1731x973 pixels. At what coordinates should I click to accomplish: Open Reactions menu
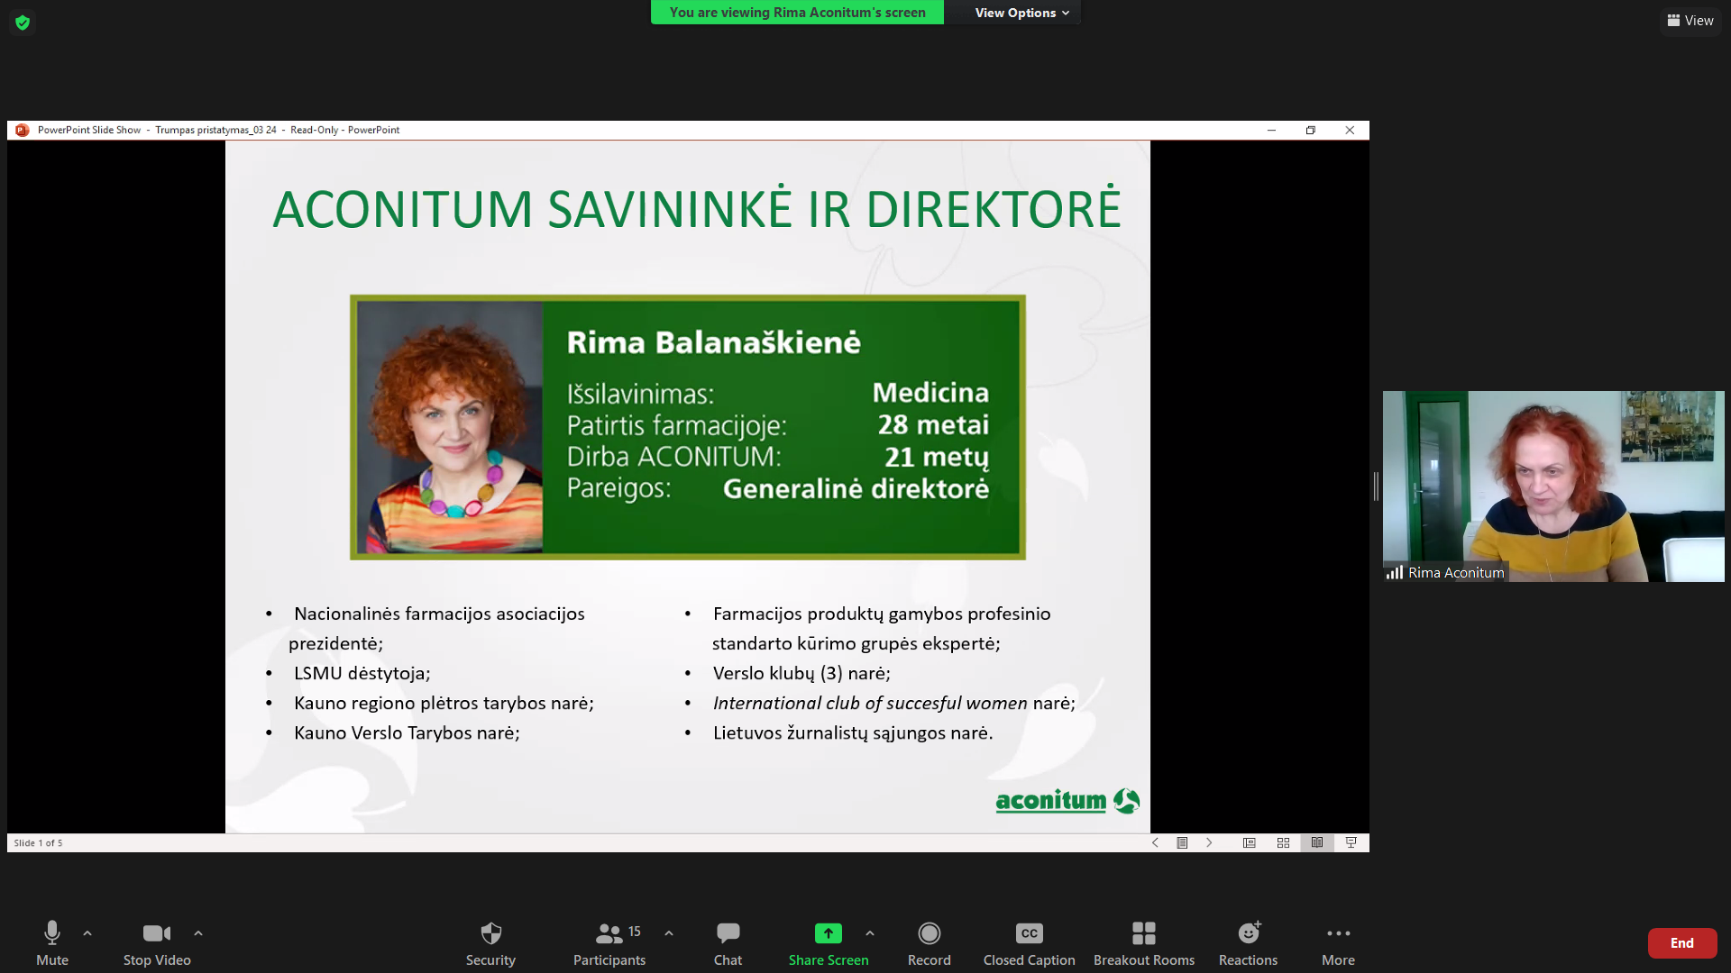point(1249,942)
